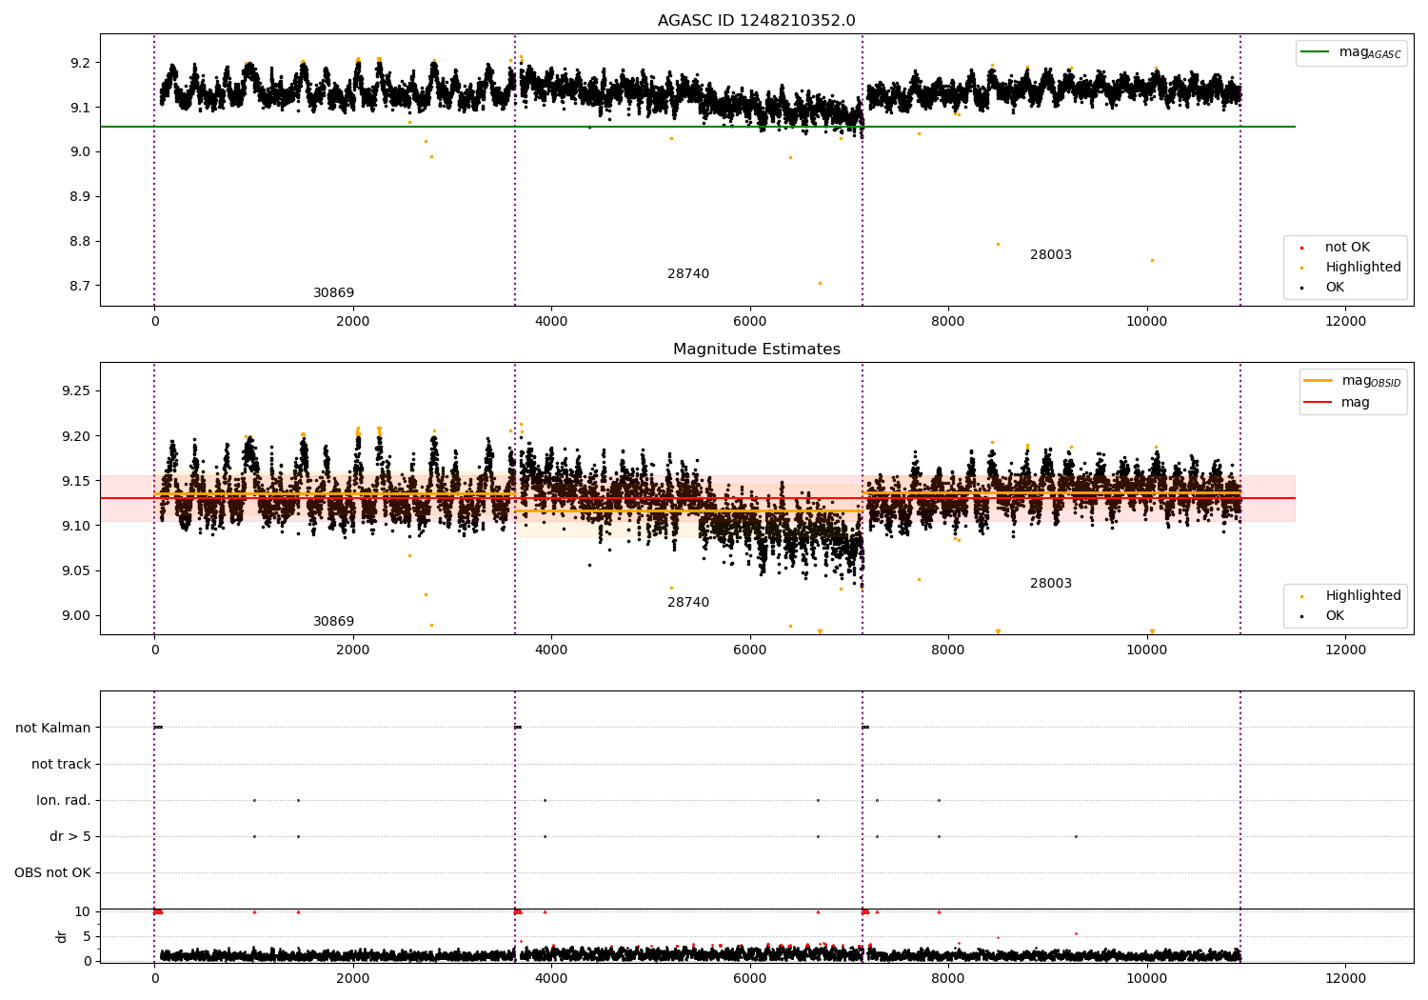The image size is (1428, 1000).
Task: Click 'OK' black-dot entry in the top plot legend
Action: (x=1323, y=288)
